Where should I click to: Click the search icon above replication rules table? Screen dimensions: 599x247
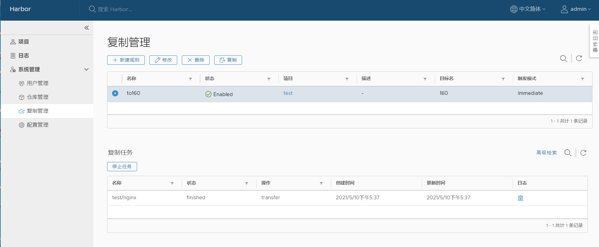coord(563,59)
